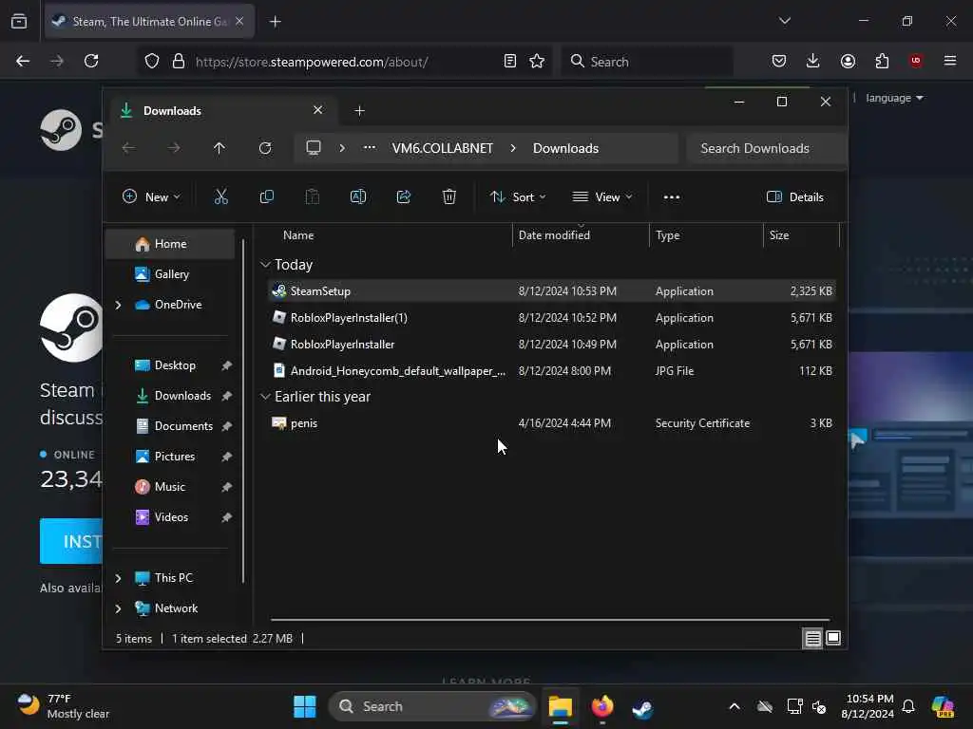
Task: Expand the OneDrive tree node
Action: click(118, 305)
